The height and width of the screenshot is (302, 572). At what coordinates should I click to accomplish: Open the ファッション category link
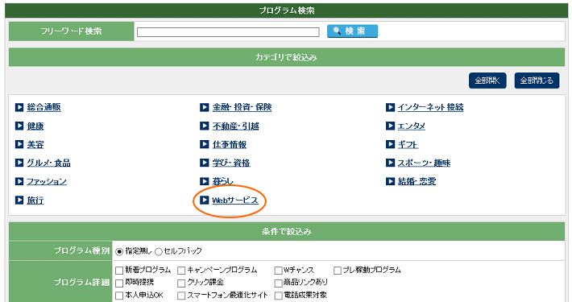coord(47,181)
